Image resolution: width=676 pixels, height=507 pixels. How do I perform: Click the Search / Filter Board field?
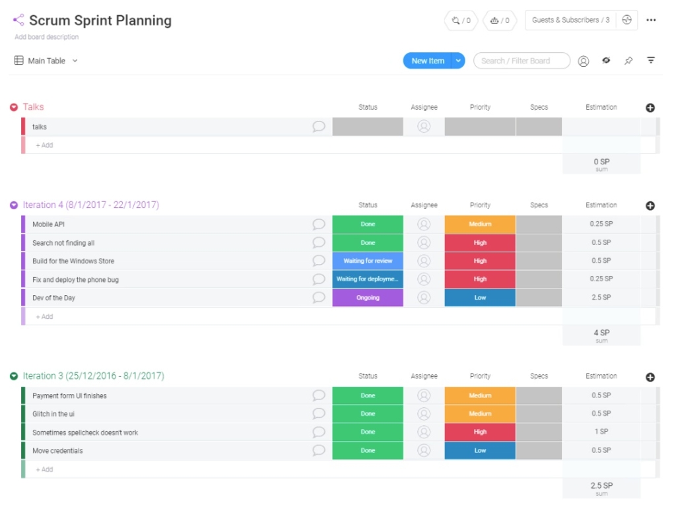522,60
